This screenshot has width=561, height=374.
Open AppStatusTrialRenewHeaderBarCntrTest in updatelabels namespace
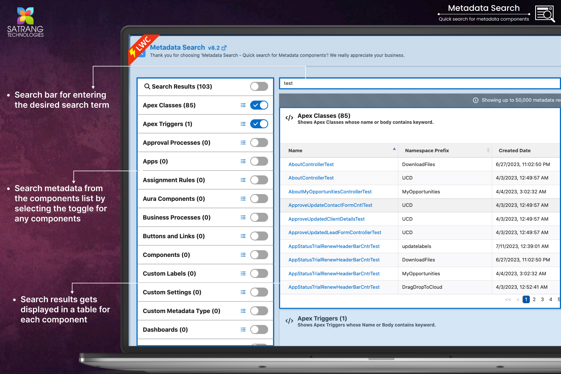[x=334, y=246]
